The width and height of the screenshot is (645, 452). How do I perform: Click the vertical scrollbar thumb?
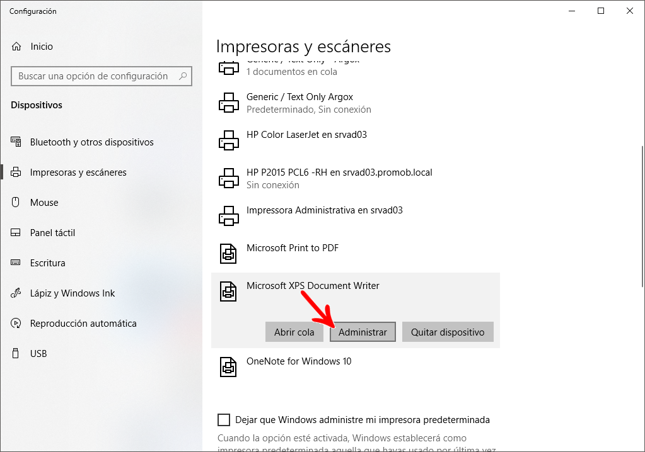click(642, 217)
